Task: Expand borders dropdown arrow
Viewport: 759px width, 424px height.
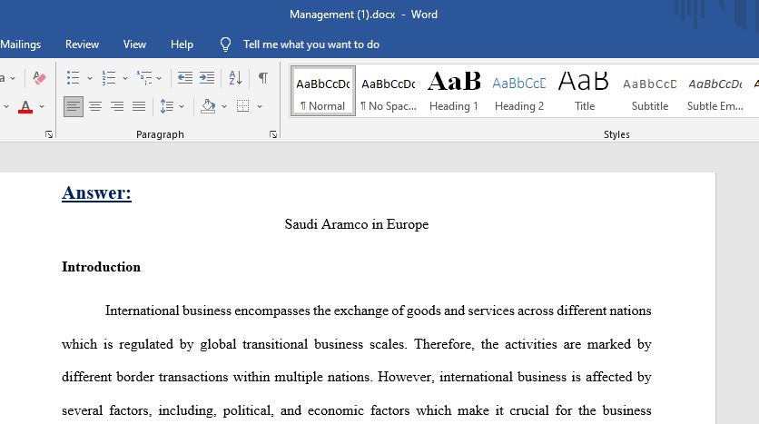Action: point(260,106)
